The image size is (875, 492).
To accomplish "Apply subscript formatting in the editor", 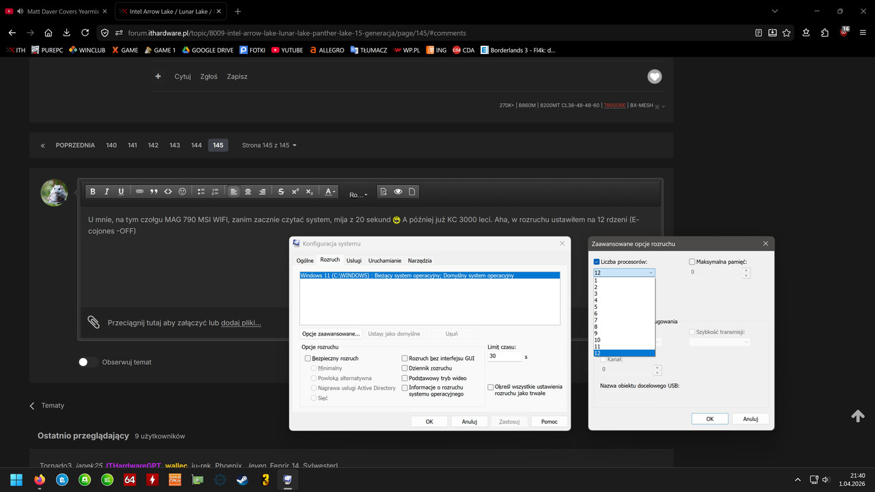I will coord(310,192).
